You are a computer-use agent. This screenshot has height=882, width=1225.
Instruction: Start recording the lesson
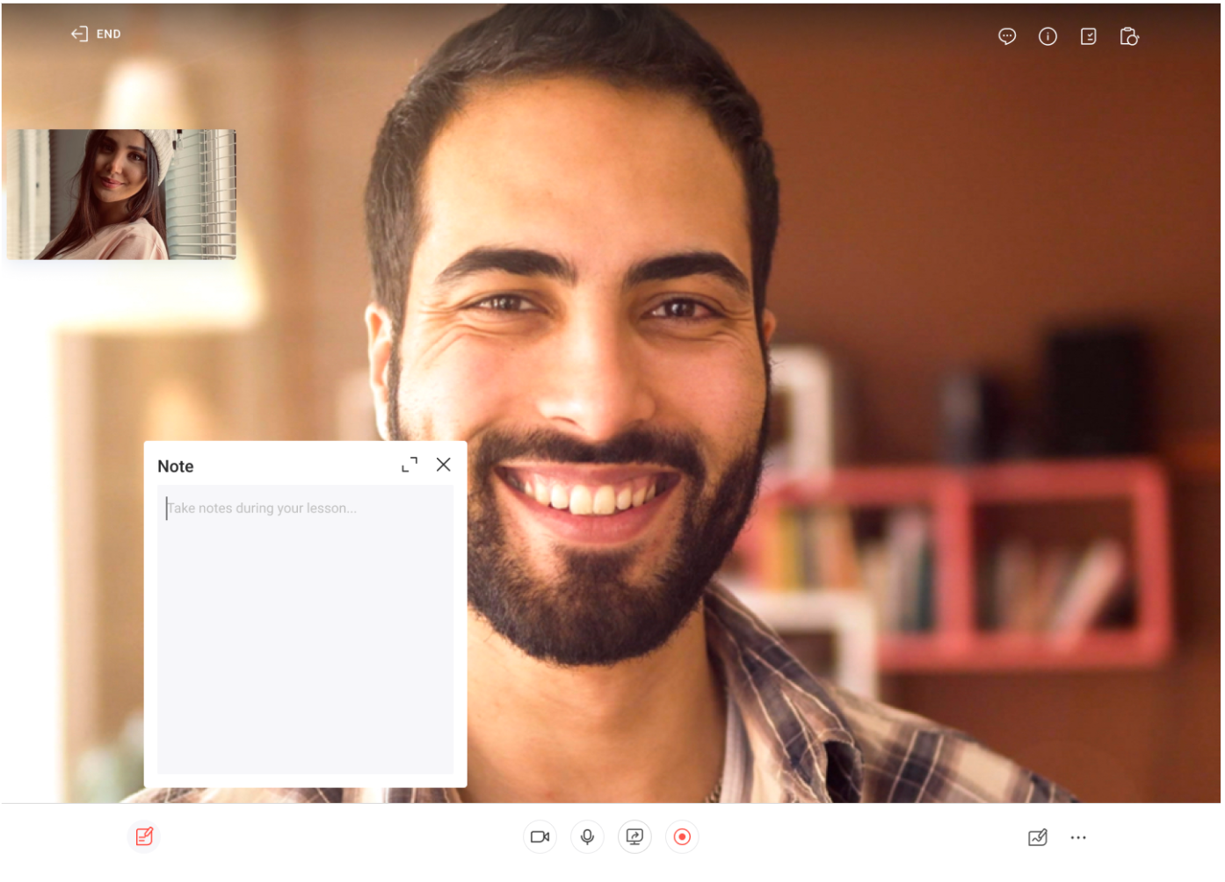(682, 837)
